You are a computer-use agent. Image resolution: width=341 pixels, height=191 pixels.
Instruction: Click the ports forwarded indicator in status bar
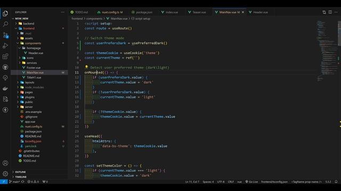click(x=45, y=181)
